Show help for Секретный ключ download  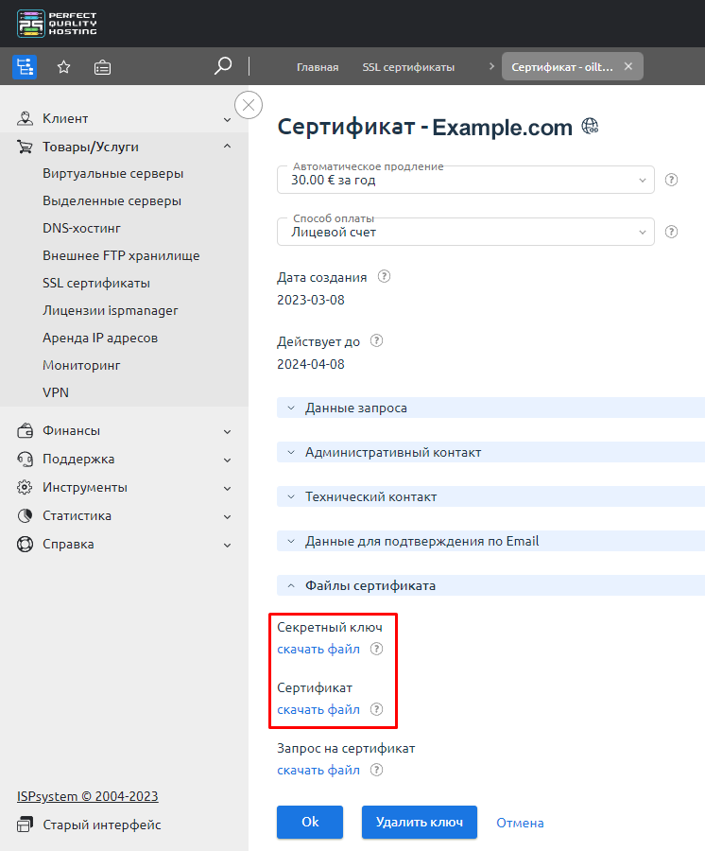[x=376, y=649]
